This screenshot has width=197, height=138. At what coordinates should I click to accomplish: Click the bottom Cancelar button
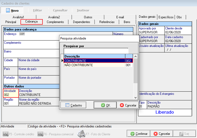[x=162, y=134]
